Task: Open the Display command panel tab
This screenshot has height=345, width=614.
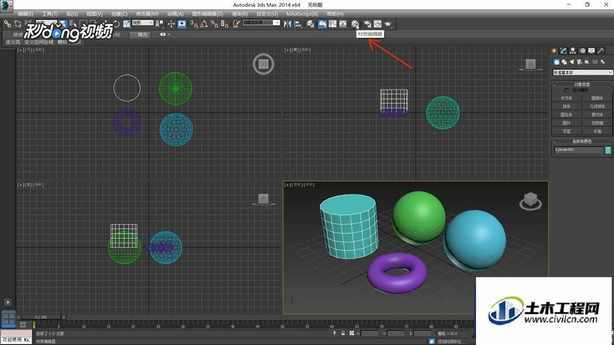Action: click(592, 51)
